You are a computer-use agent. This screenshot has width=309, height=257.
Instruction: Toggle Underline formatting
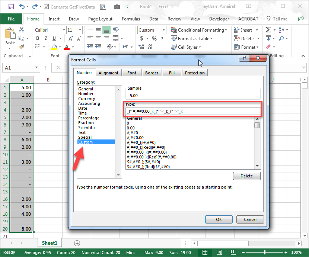pos(54,38)
